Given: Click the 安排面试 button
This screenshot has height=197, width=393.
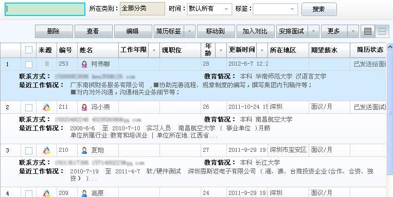Looking at the screenshot, I should (x=292, y=31).
